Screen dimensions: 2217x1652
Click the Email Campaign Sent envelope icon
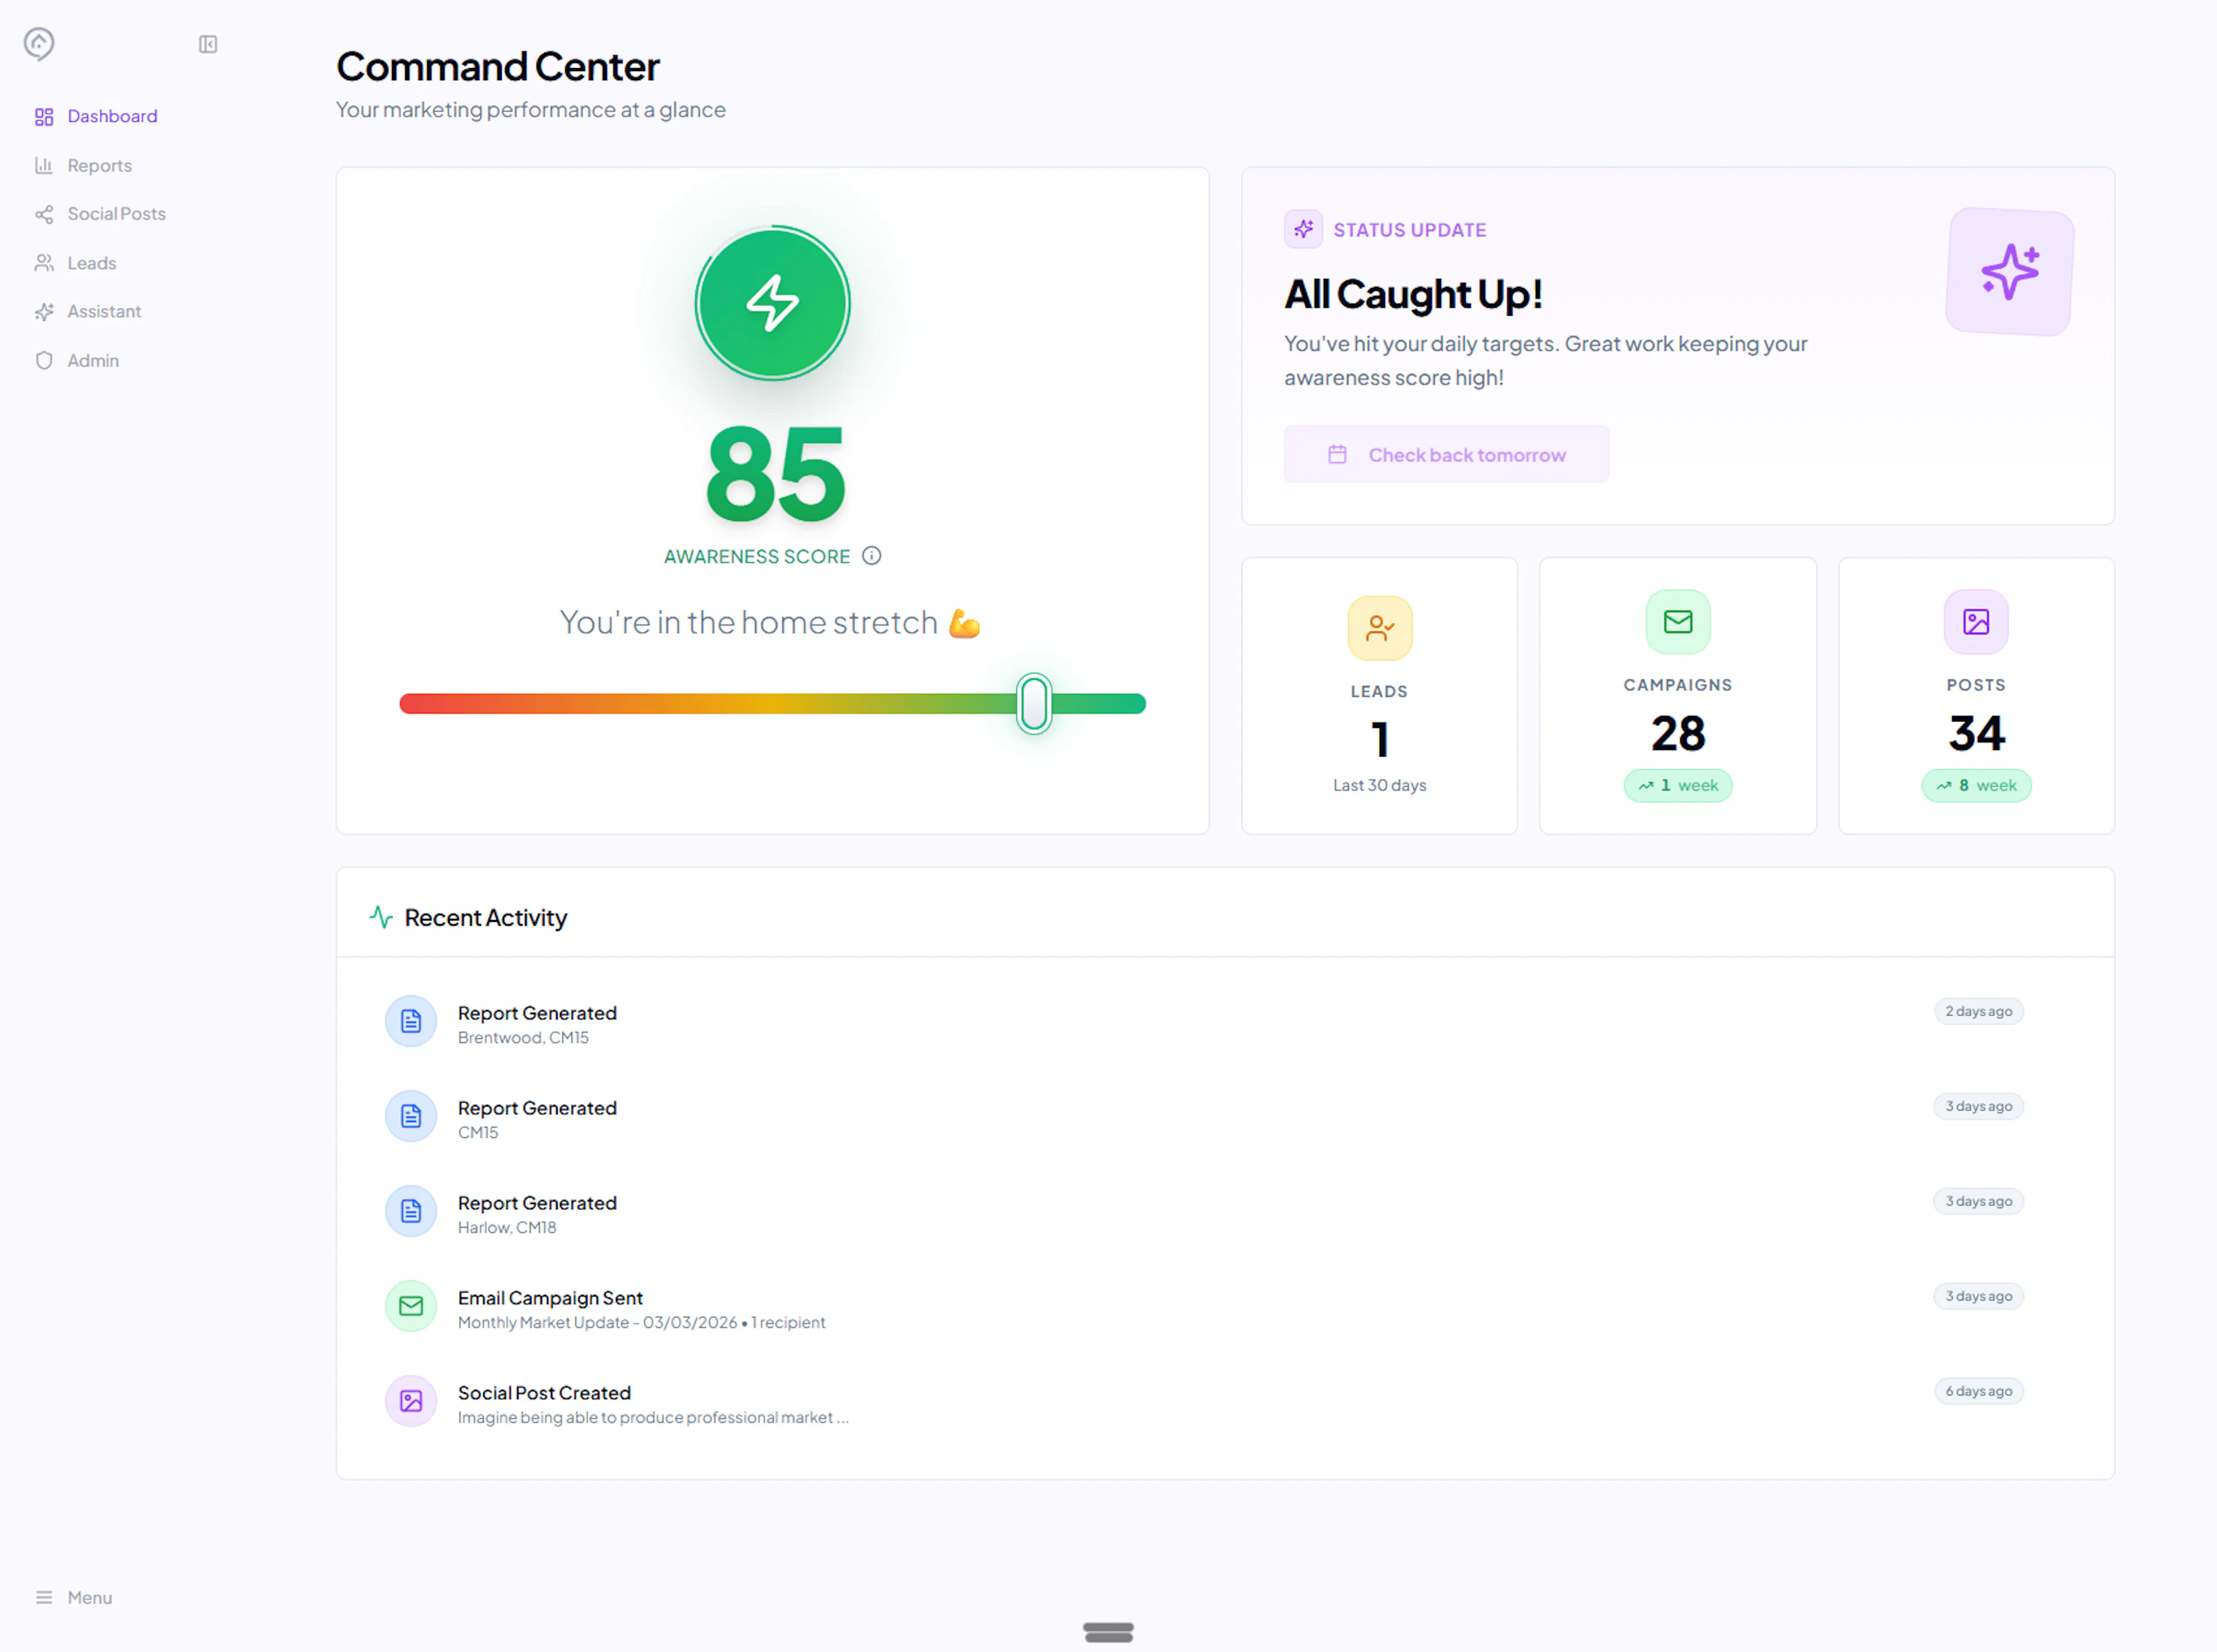411,1306
